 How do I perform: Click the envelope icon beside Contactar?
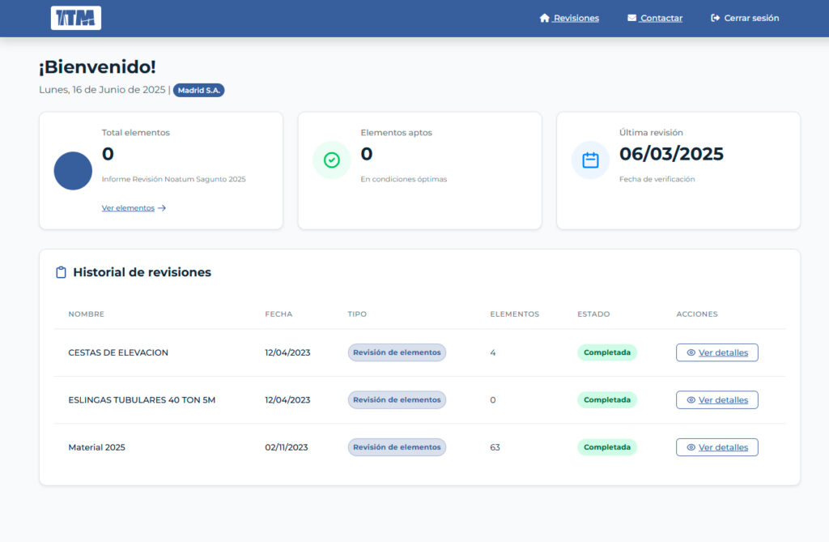631,18
